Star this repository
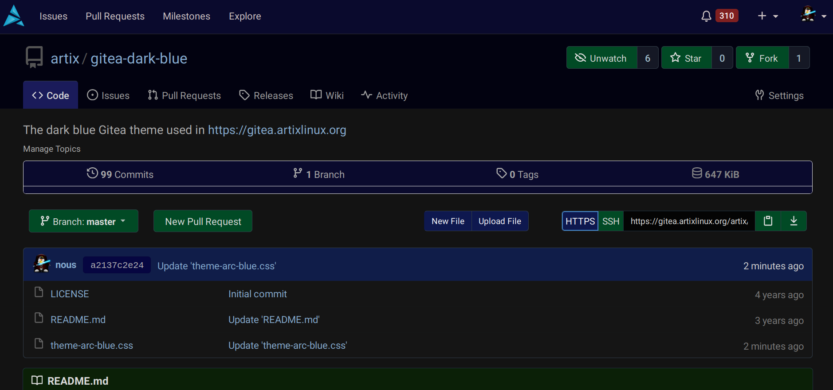 click(686, 58)
